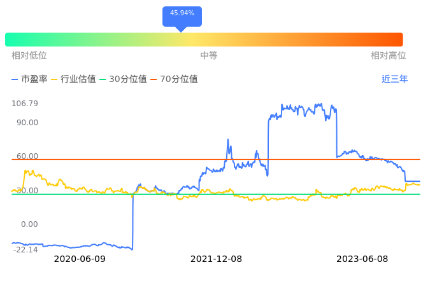Click the 90.00 y-axis label
The image size is (437, 281).
[x=27, y=123]
